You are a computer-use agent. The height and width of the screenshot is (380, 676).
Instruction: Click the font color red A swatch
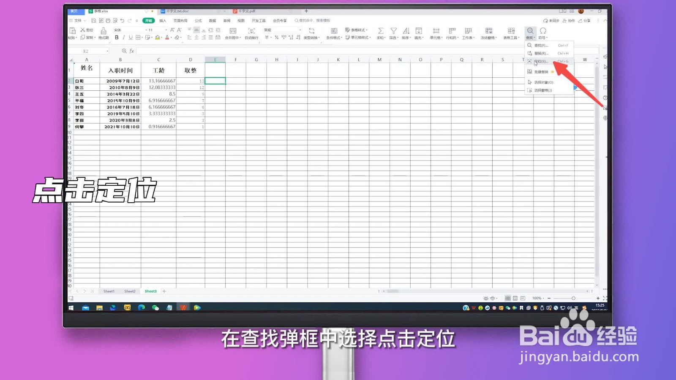coord(167,38)
